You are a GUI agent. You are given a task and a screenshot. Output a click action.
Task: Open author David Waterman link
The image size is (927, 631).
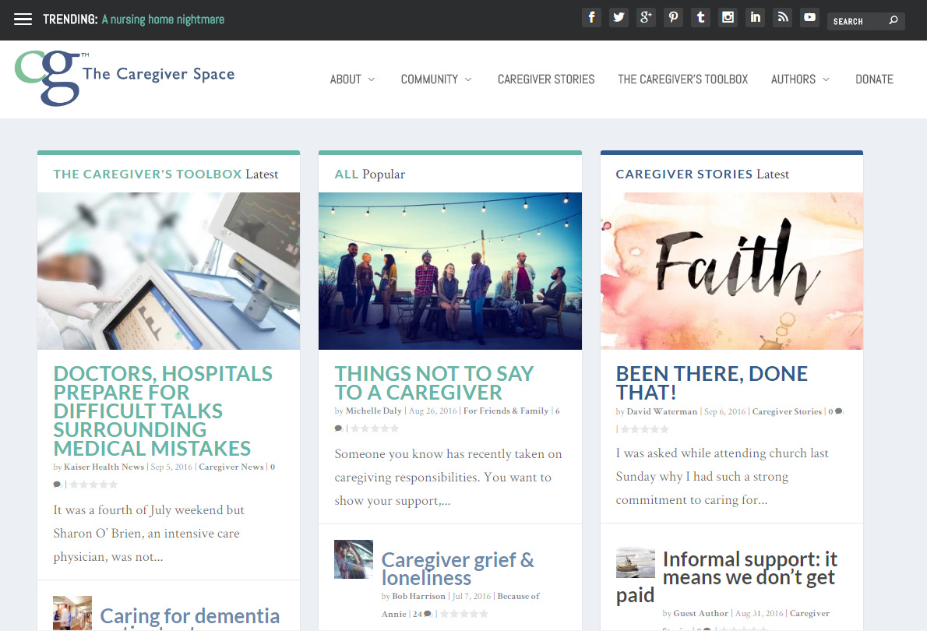click(x=662, y=411)
